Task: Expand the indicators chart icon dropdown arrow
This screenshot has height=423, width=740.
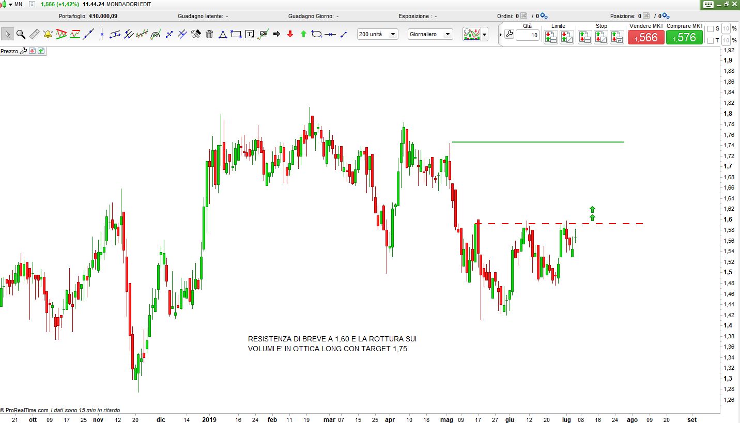Action: coord(484,35)
